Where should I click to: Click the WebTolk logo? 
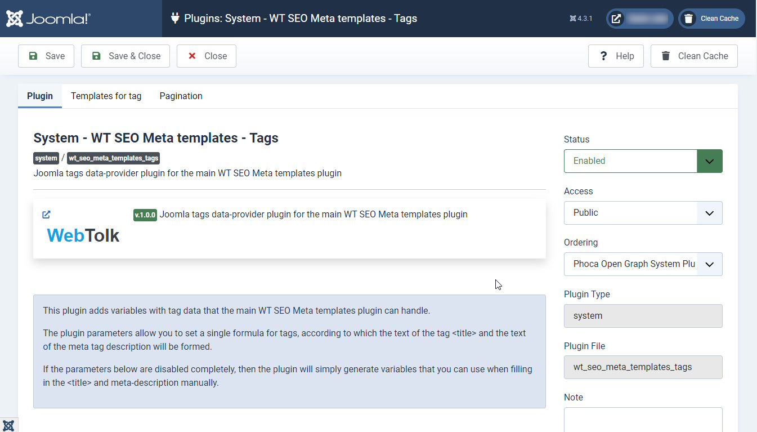[x=83, y=235]
